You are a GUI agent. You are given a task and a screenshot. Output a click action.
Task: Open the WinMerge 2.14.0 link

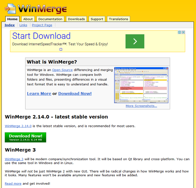(18, 126)
